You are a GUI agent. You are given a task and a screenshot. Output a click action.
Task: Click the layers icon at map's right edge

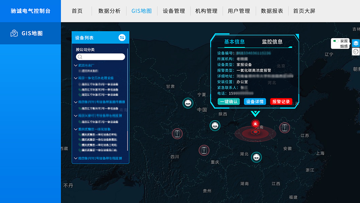coord(356,43)
